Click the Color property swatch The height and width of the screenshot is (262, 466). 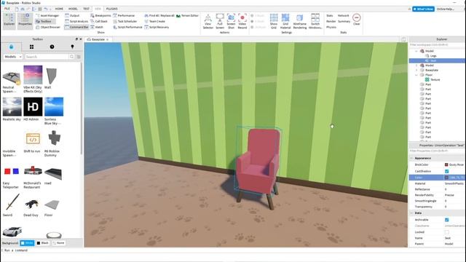(446, 178)
